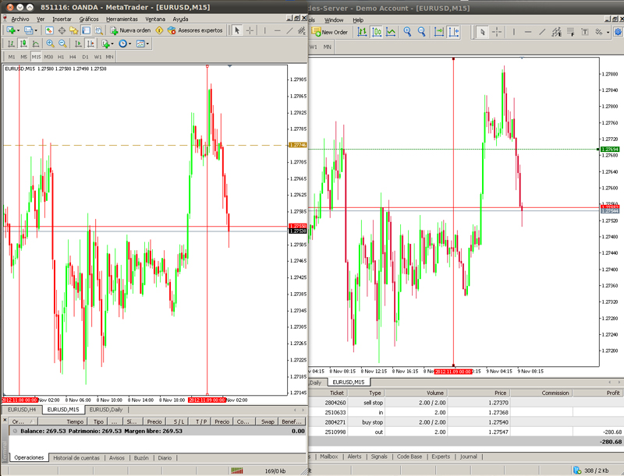Switch to the Historial de cuentas tab
Image resolution: width=624 pixels, height=476 pixels.
77,458
